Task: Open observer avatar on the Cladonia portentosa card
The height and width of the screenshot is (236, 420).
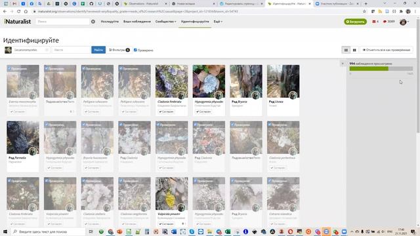Action: 293,151
